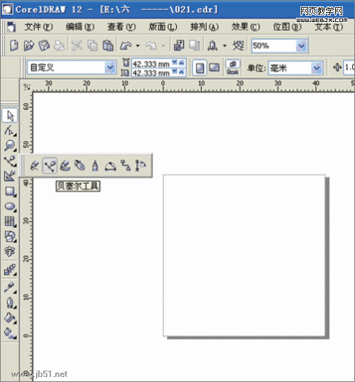
Task: Open the 排列(A) menu
Action: click(x=204, y=27)
